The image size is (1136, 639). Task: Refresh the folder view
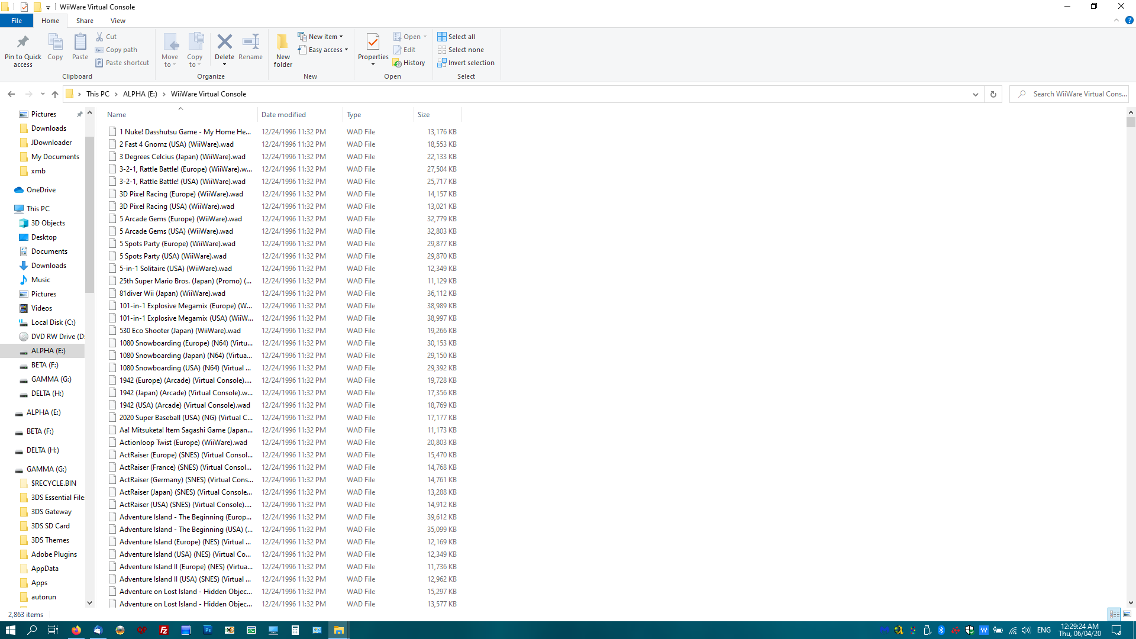pos(993,94)
